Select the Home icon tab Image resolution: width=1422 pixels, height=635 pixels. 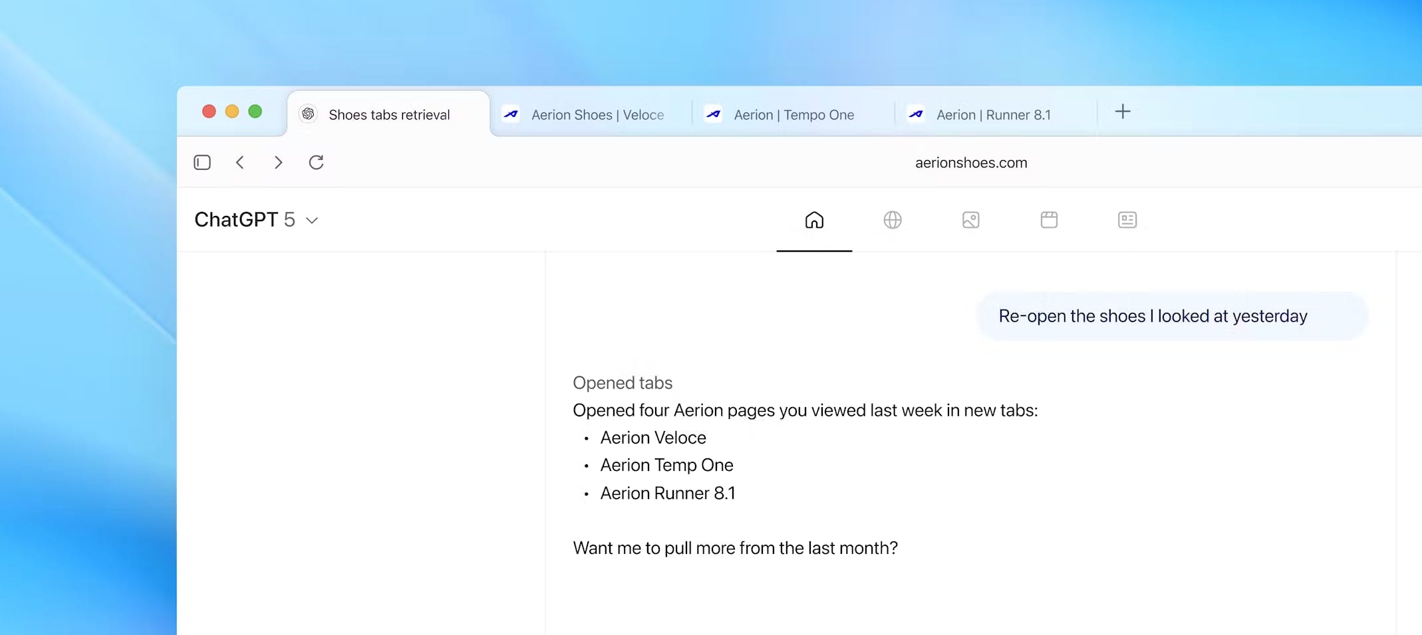pos(814,220)
